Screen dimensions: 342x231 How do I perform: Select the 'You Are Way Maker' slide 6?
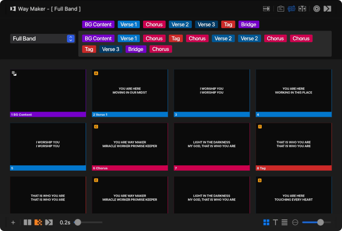point(130,144)
